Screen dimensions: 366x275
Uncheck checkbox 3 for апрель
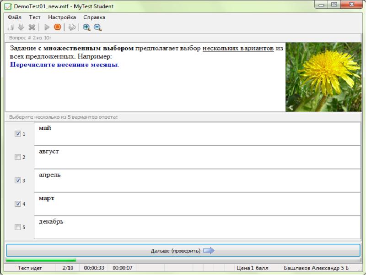click(x=18, y=181)
